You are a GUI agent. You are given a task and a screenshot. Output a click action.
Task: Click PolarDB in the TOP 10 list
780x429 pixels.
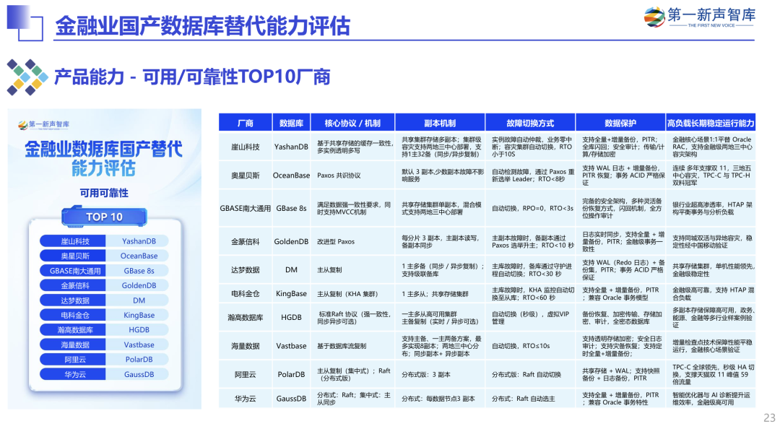139,360
